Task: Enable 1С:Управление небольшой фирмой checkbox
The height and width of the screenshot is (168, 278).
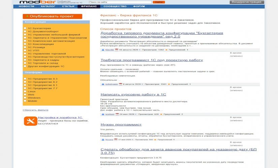Action: (x=25, y=35)
